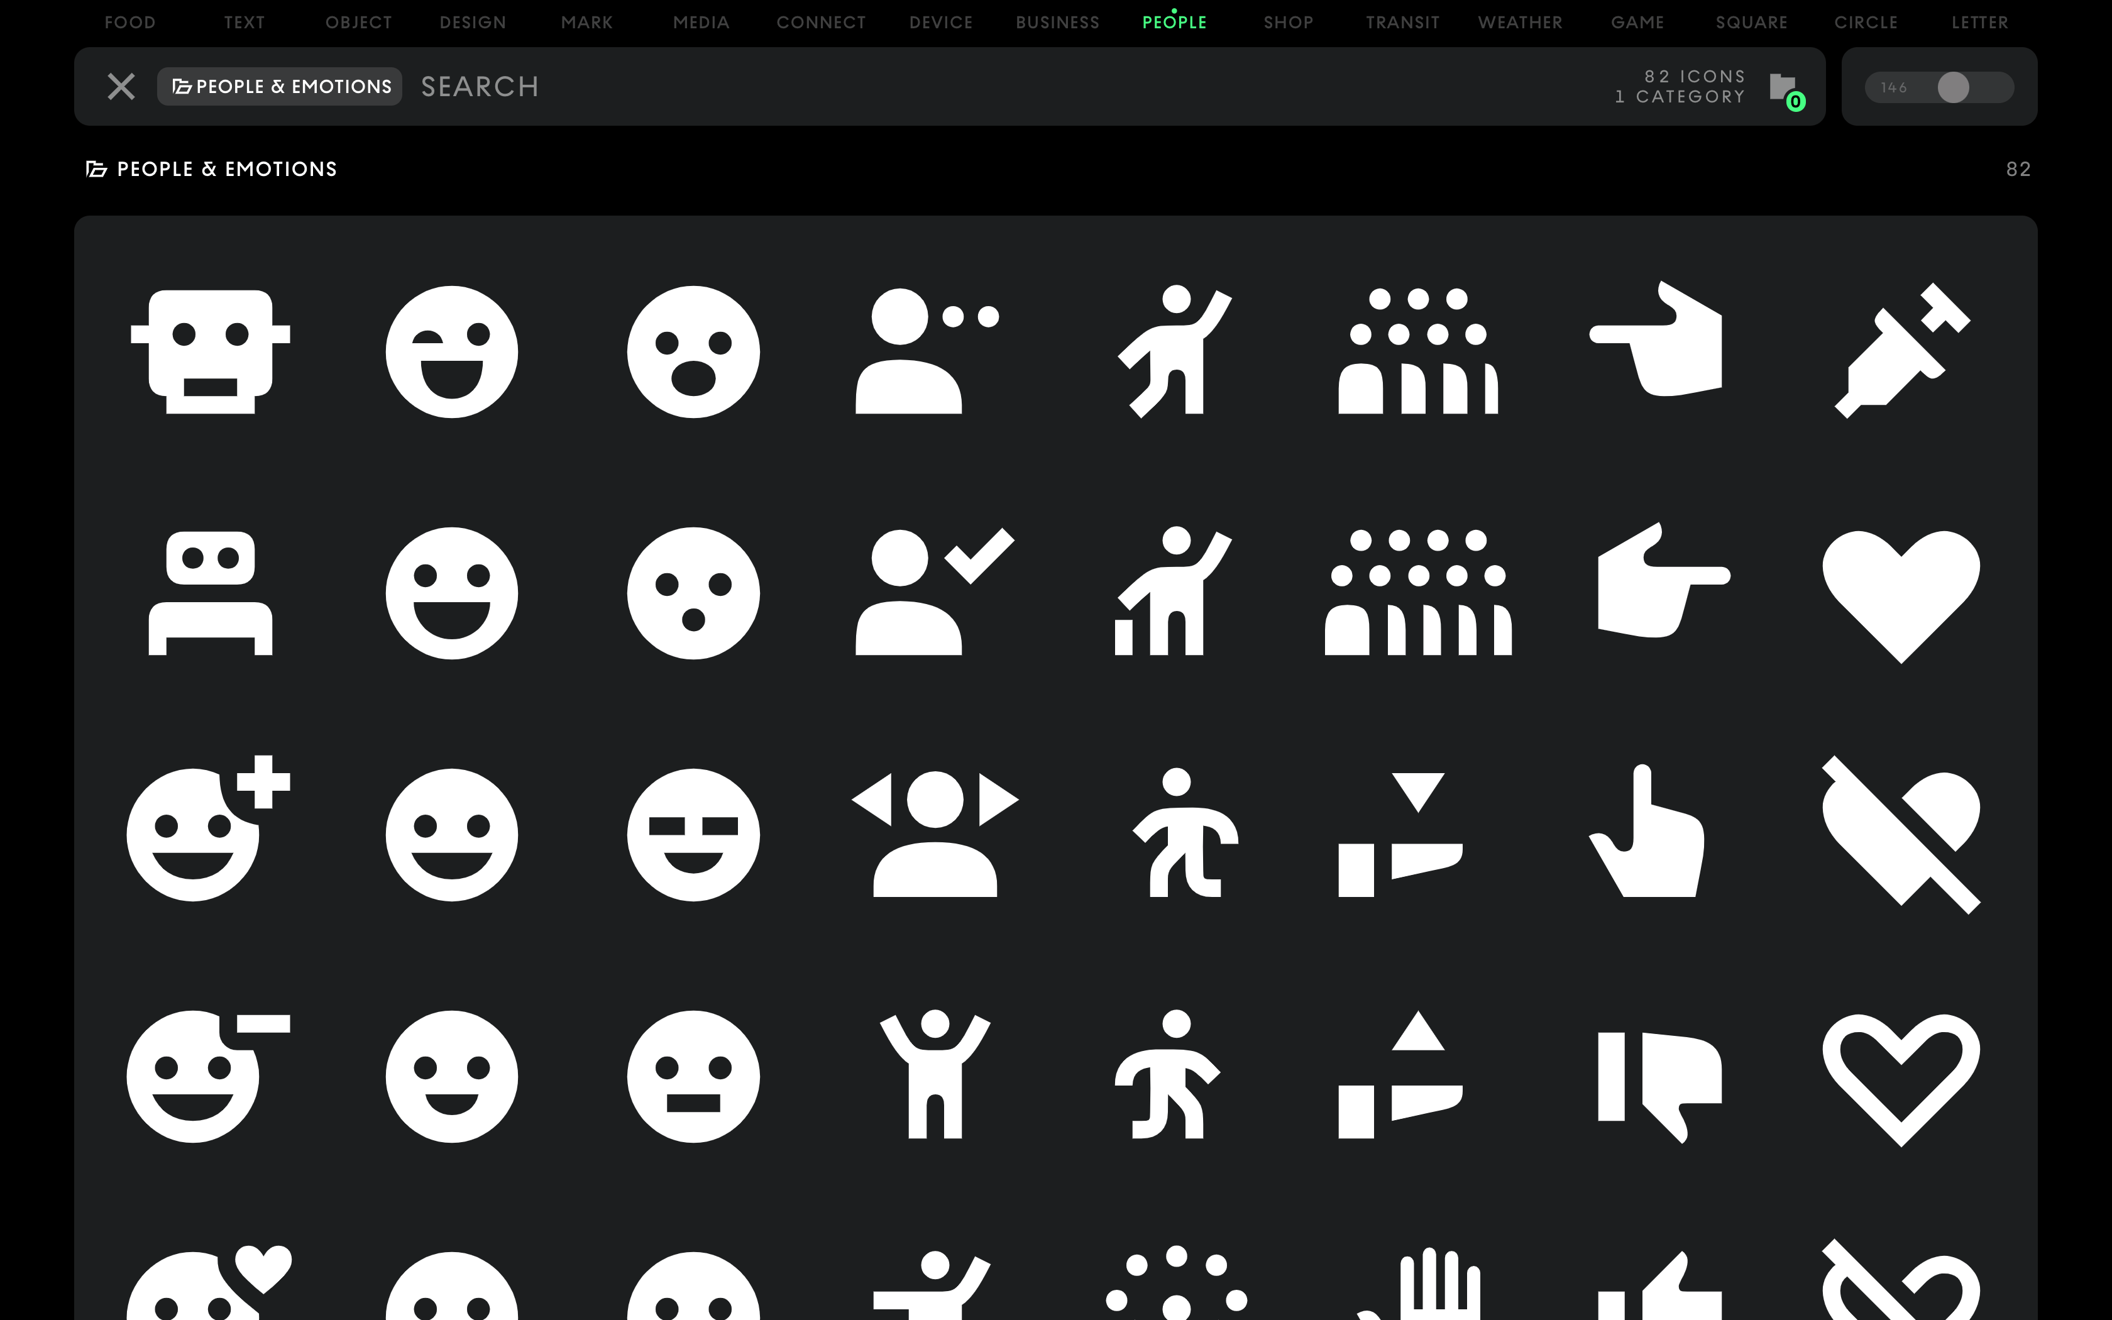Remove the People & Emotions filter chip

coord(279,87)
